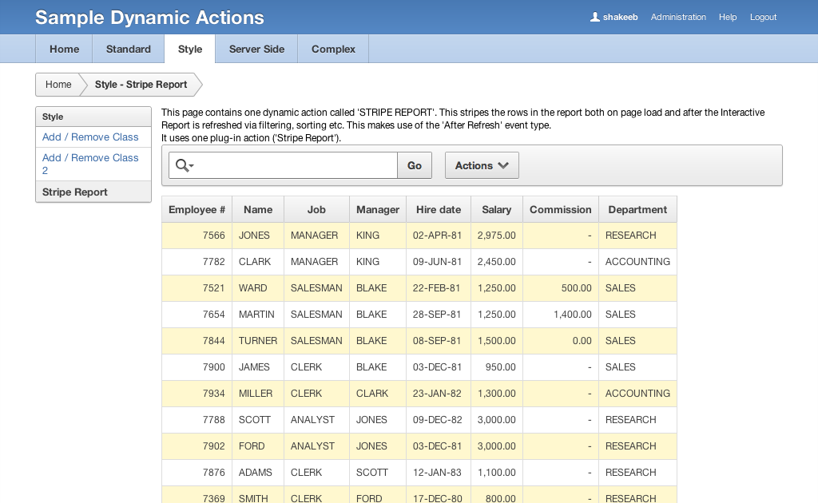Open the Administration link
The image size is (818, 503).
coord(678,17)
